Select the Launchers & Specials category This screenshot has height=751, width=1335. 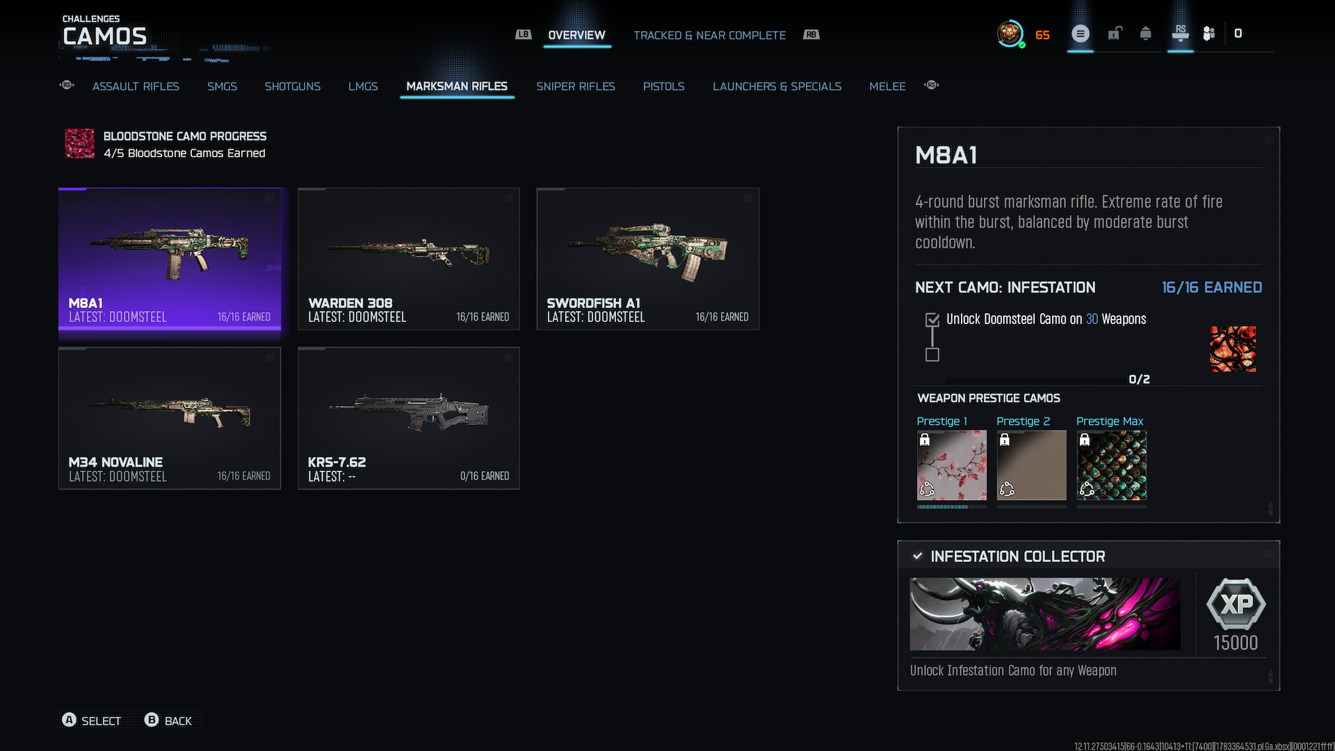tap(777, 86)
